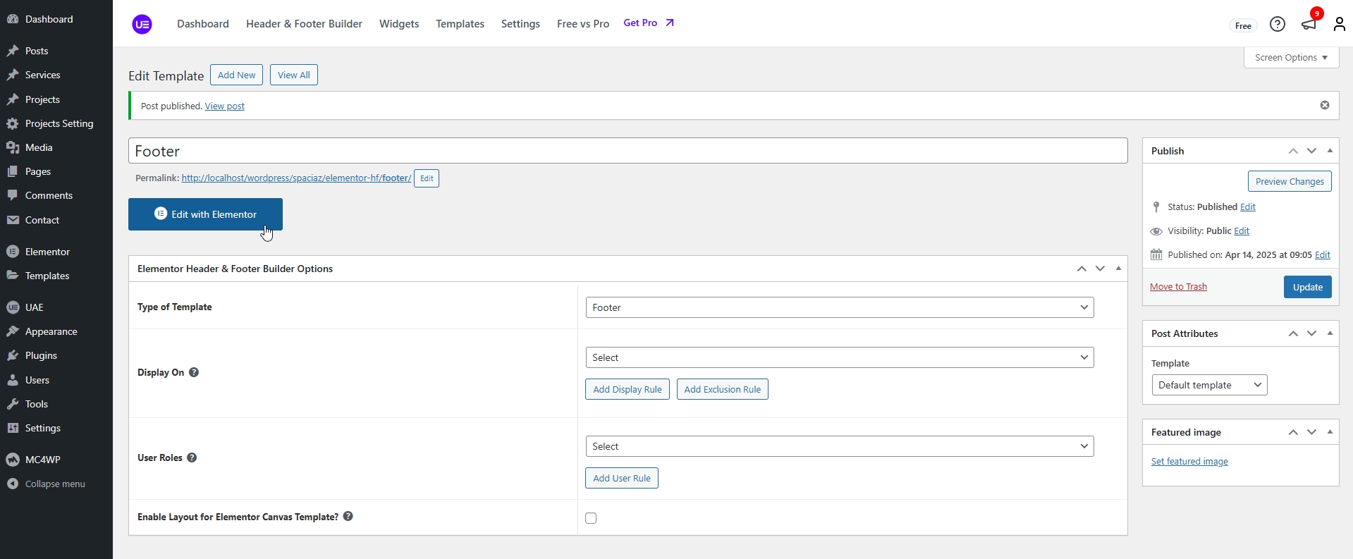Toggle the Featured image panel
This screenshot has width=1353, height=559.
click(1330, 432)
